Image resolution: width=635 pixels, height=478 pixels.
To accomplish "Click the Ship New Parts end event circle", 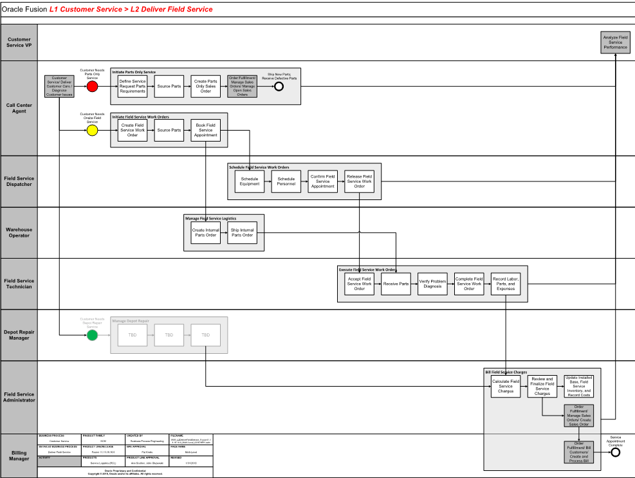I will point(279,85).
